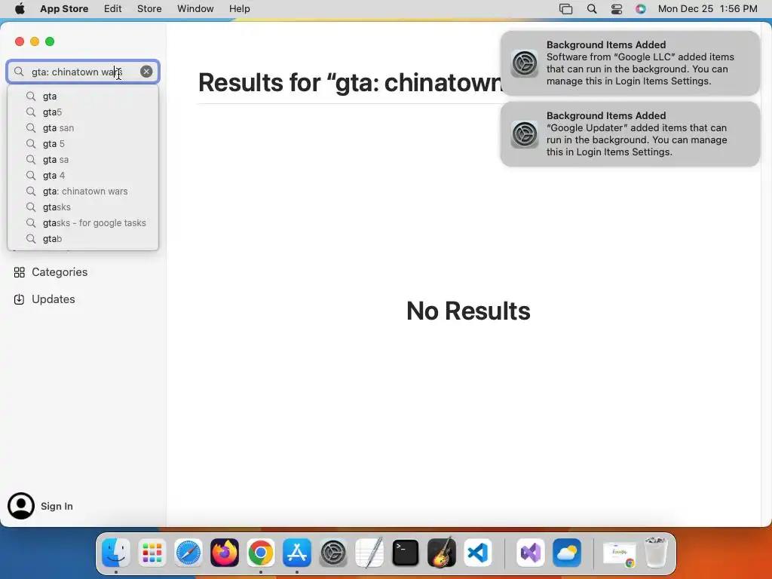Click the Sign In button

click(57, 506)
